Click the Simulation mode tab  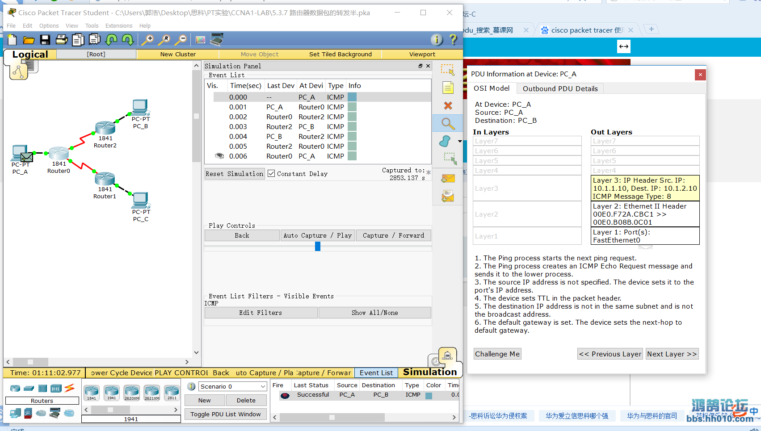tap(430, 372)
